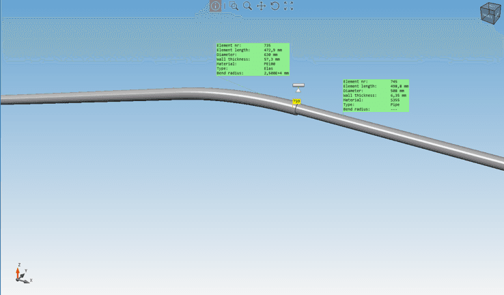Image resolution: width=504 pixels, height=295 pixels.
Task: Select the magnifier zoom tool
Action: tap(247, 6)
